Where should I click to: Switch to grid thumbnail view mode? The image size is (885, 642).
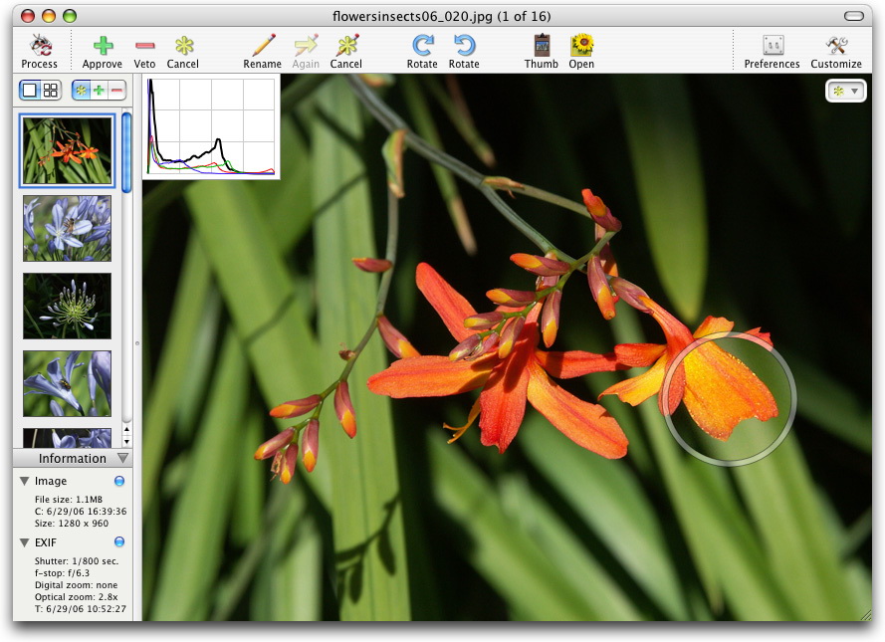pyautogui.click(x=51, y=91)
